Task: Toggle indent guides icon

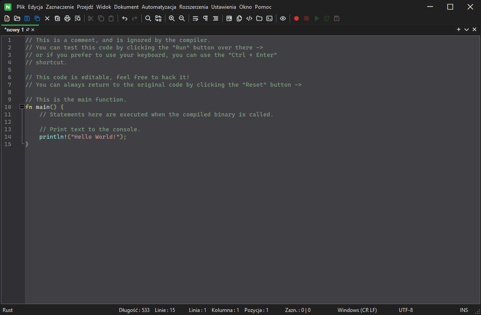Action: coord(216,18)
